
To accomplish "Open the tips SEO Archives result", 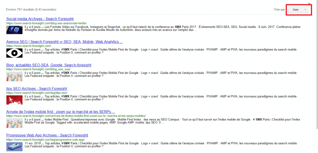I will coord(37,89).
